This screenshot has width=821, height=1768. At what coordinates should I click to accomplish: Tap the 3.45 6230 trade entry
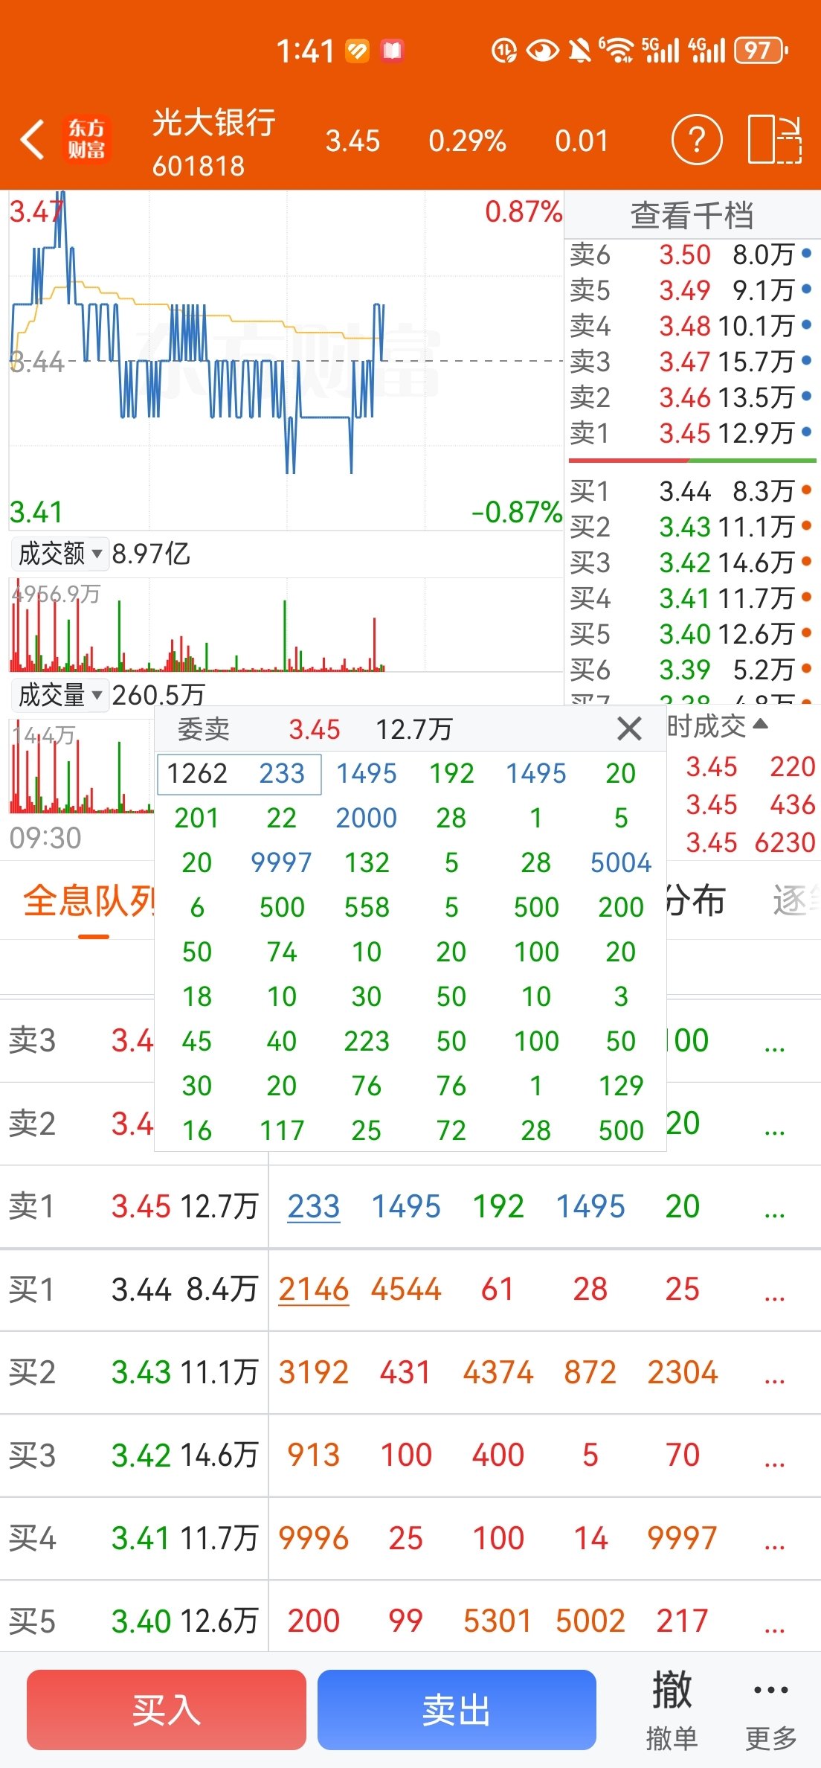click(750, 842)
